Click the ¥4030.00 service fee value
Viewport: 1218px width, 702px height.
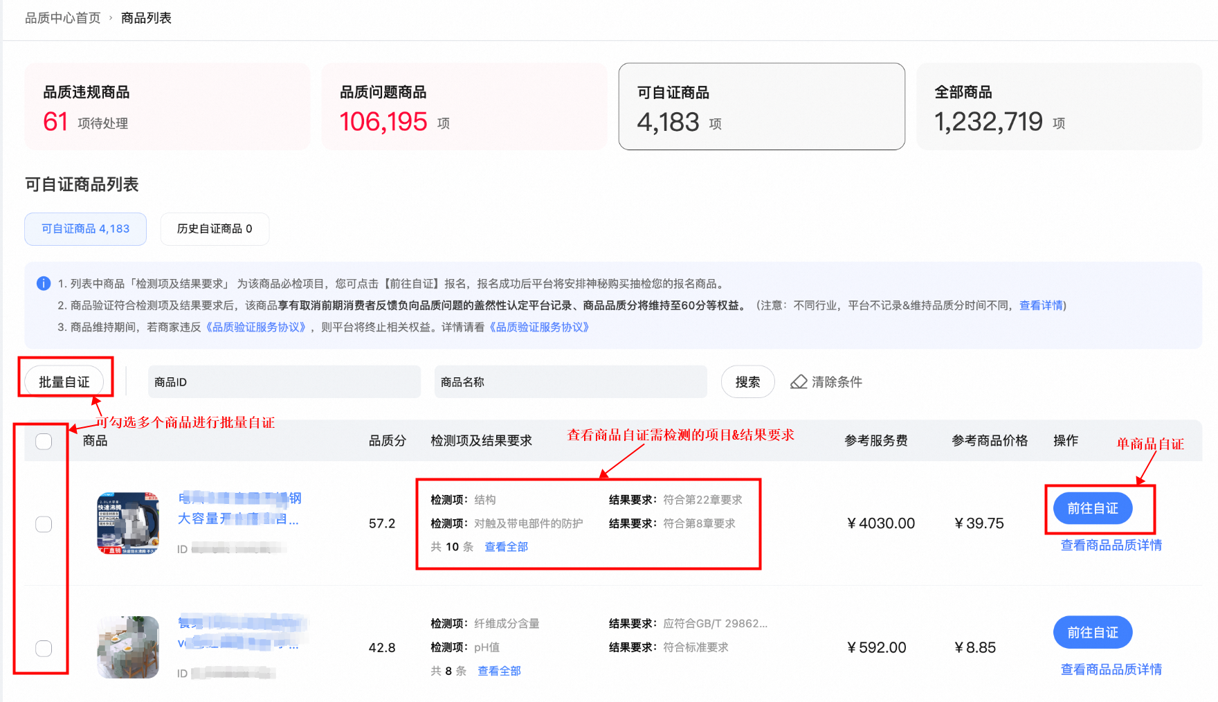pos(881,523)
